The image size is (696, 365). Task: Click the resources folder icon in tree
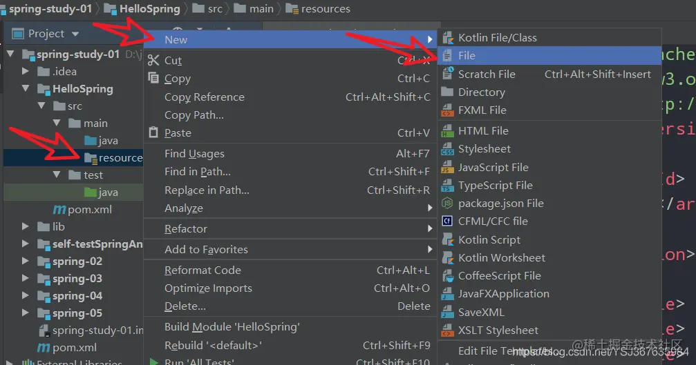91,158
